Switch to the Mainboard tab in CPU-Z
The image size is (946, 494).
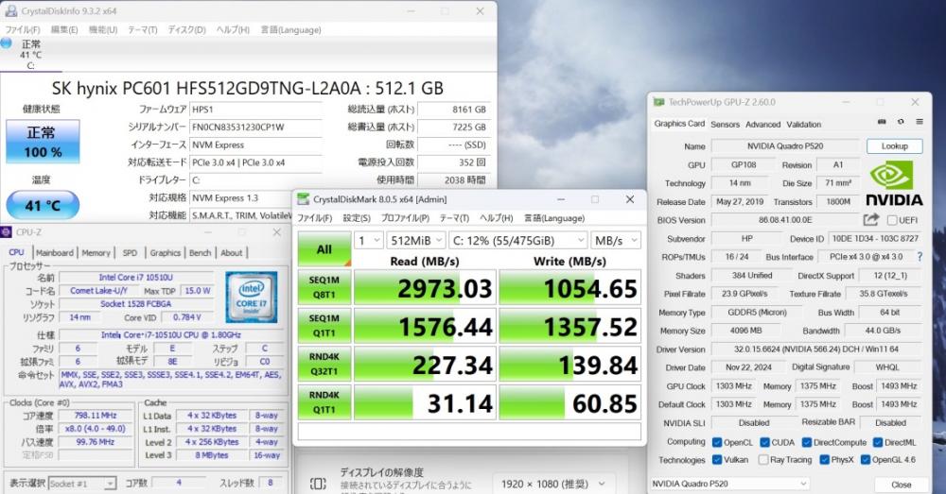pos(54,253)
